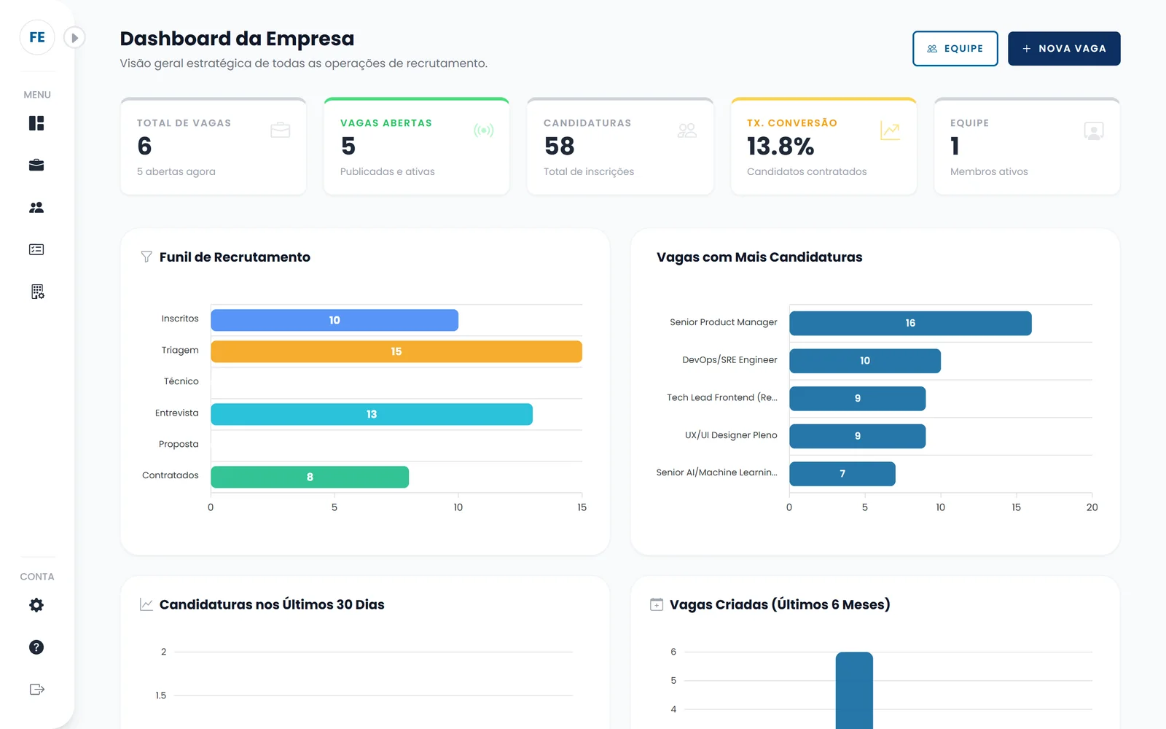
Task: Click the people icon in Candidaturas card
Action: [x=687, y=130]
